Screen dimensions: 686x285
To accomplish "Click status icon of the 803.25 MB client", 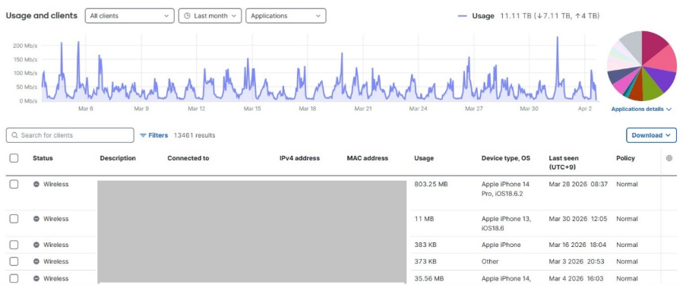I will 36,185.
